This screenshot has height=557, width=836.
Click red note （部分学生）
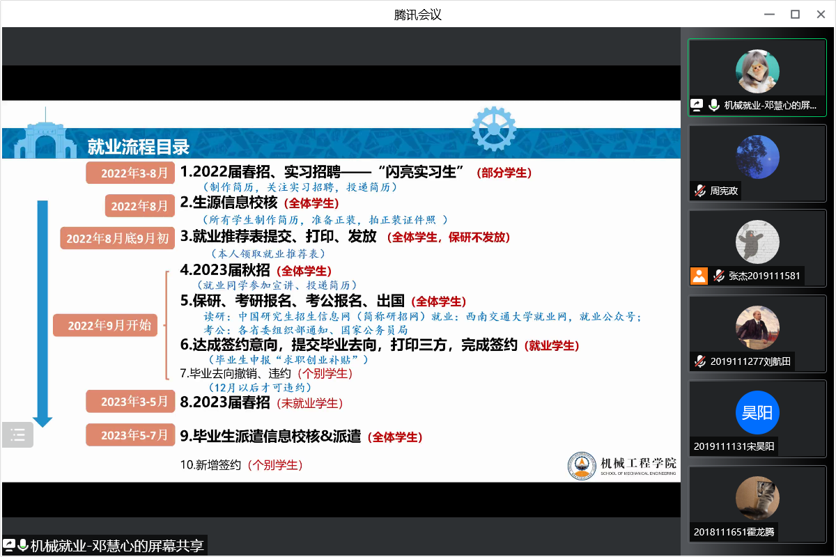coord(504,173)
